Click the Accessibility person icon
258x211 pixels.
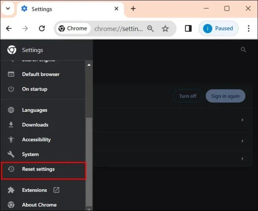[11, 140]
